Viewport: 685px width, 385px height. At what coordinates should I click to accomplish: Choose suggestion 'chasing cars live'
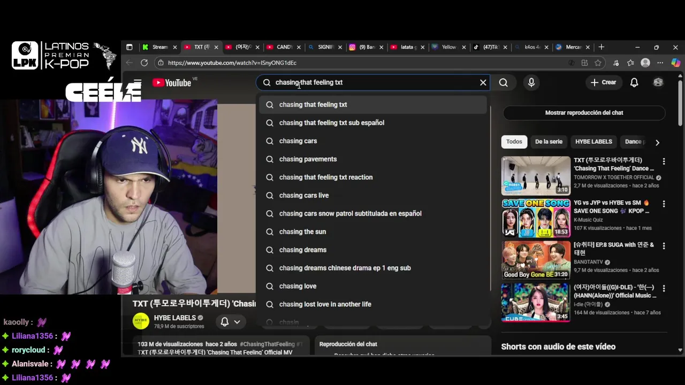pos(372,196)
